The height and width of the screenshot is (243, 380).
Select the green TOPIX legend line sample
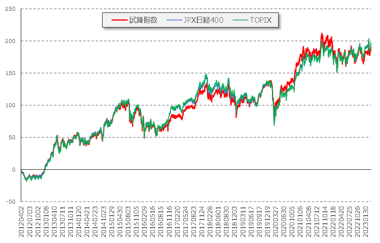[x=239, y=20]
